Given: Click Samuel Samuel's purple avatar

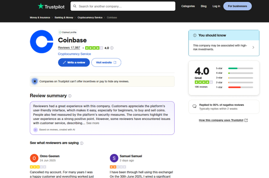Looking at the screenshot, I should (x=114, y=158).
